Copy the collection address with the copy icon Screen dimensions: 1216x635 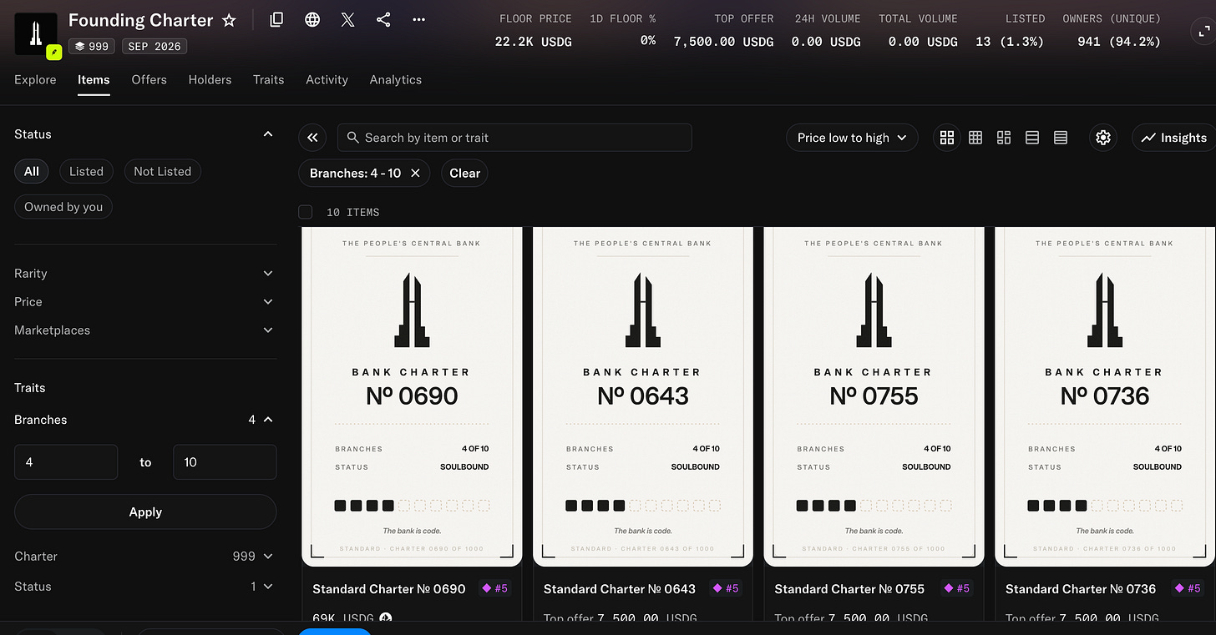coord(276,19)
